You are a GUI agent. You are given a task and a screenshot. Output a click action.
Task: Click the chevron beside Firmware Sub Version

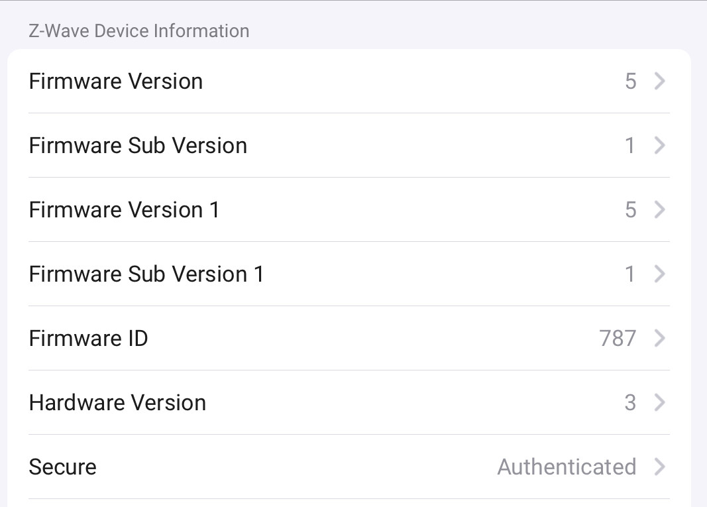click(x=659, y=146)
